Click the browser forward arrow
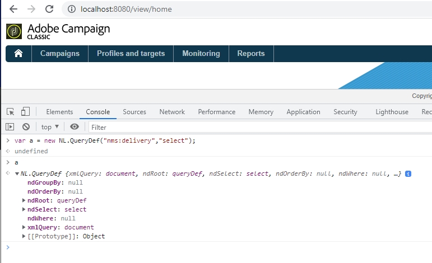This screenshot has height=263, width=432. [31, 9]
